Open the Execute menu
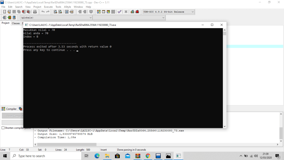This screenshot has width=284, height=160. point(48,7)
